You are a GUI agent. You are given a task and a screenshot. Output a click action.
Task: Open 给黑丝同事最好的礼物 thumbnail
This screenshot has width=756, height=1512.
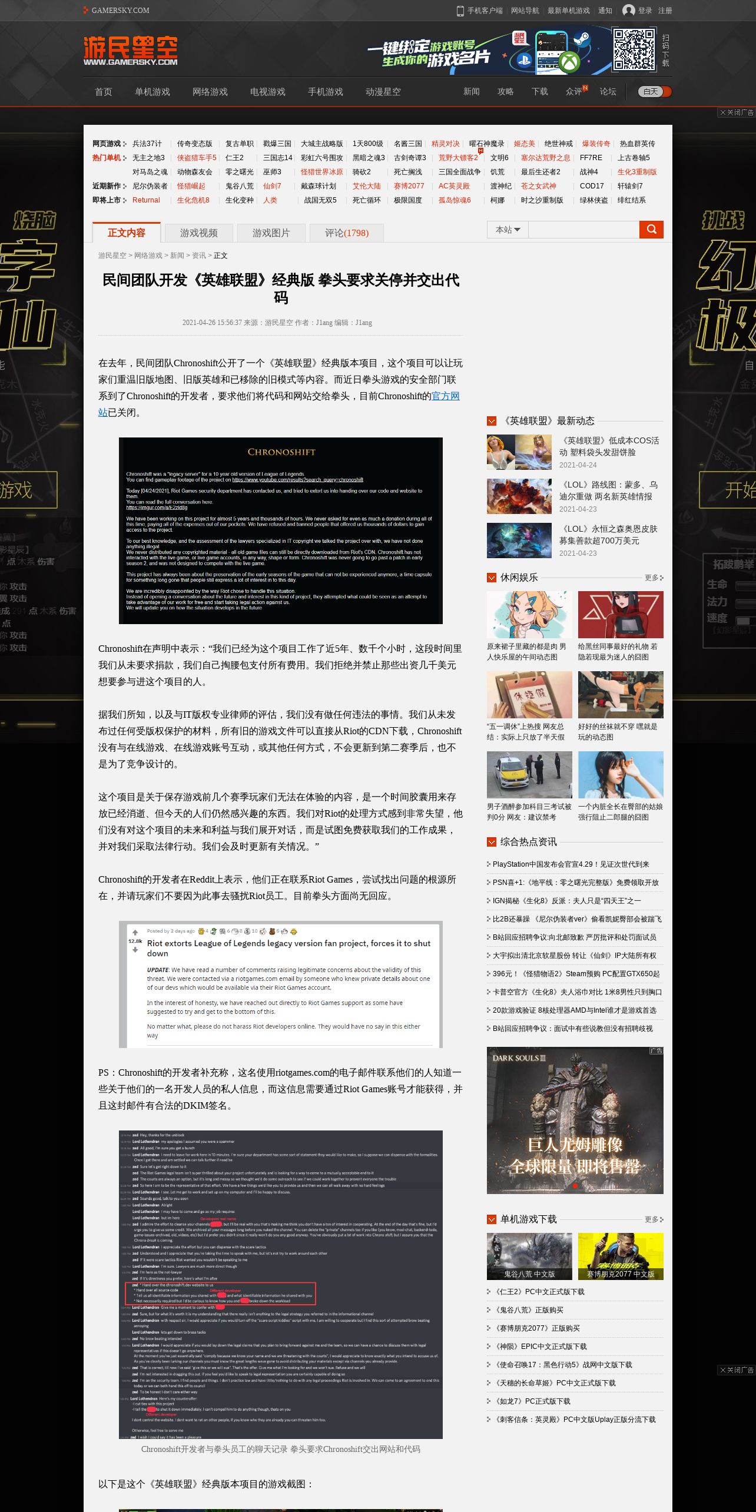pos(621,615)
